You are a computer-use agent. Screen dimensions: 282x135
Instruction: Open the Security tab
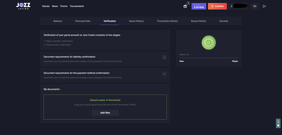coord(224,21)
